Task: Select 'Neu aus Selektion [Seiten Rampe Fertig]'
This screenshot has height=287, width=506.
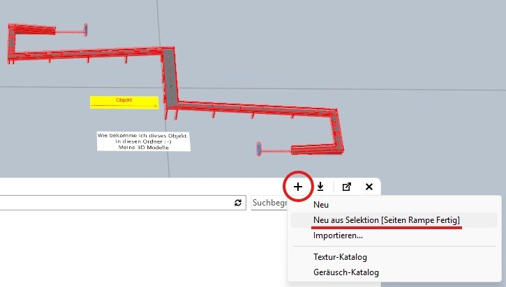Action: pos(394,220)
